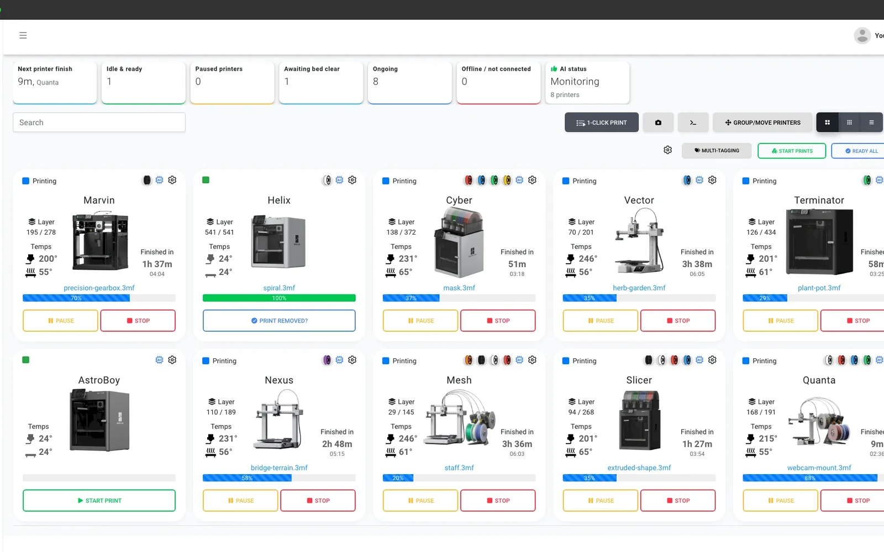Click Nexus purple filament spool icon
This screenshot has height=552, width=884.
[327, 360]
